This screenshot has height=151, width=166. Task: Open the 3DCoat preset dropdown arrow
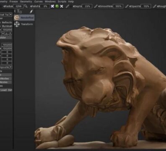click(x=10, y=15)
